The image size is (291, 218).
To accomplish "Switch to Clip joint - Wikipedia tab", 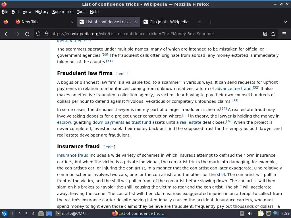I will click(172, 22).
